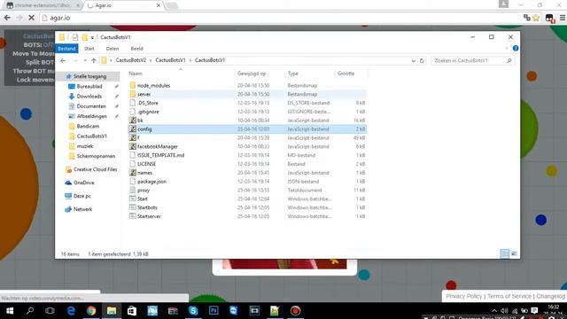Click the Zoeken in CactusBotsV1 search field

pos(472,61)
